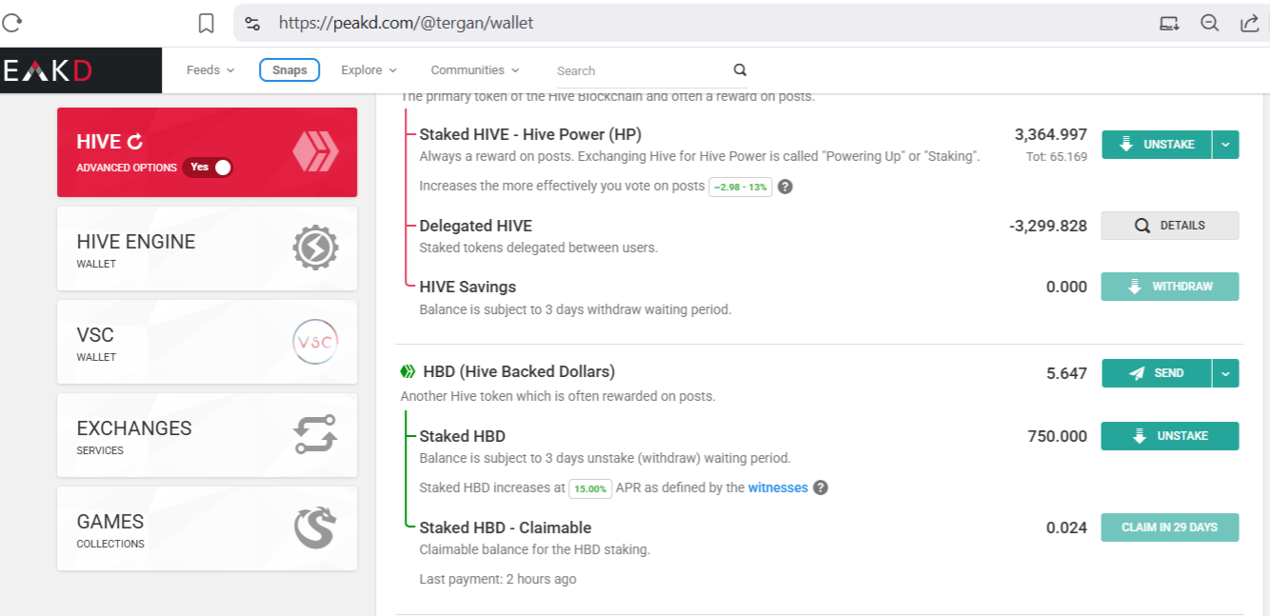Click Delegated HIVE amount -3,299.828
Image resolution: width=1270 pixels, height=616 pixels.
click(x=1048, y=226)
